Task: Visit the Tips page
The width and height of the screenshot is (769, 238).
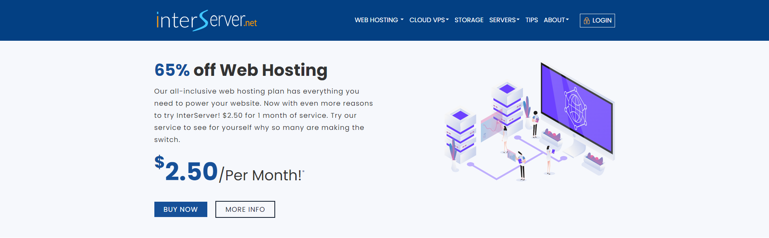Action: pos(532,20)
